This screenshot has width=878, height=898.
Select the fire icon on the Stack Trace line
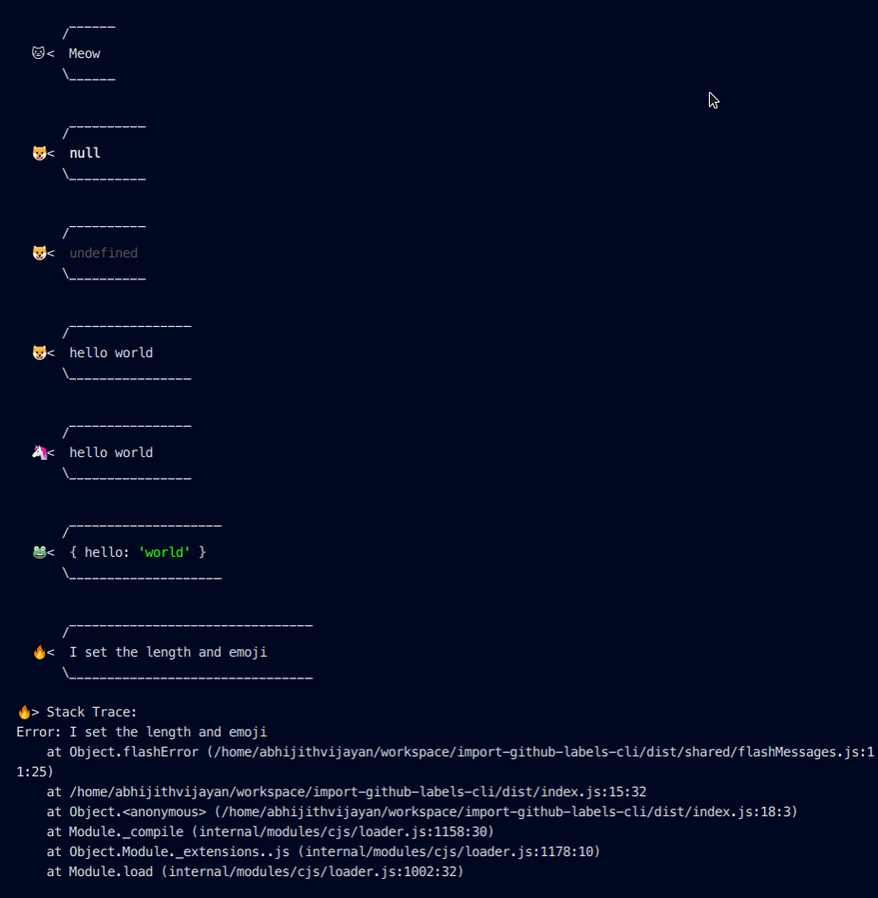23,711
